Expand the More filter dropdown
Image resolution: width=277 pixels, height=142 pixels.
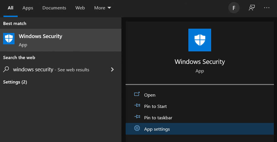pyautogui.click(x=103, y=8)
